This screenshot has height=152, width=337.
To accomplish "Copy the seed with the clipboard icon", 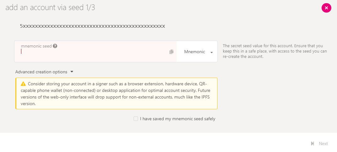I will click(171, 52).
